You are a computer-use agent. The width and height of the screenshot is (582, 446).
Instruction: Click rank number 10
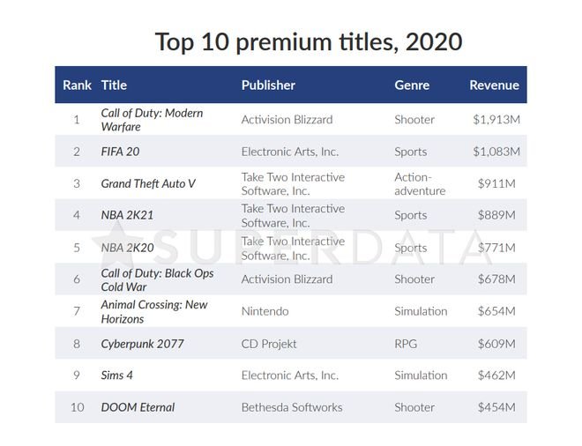click(78, 407)
